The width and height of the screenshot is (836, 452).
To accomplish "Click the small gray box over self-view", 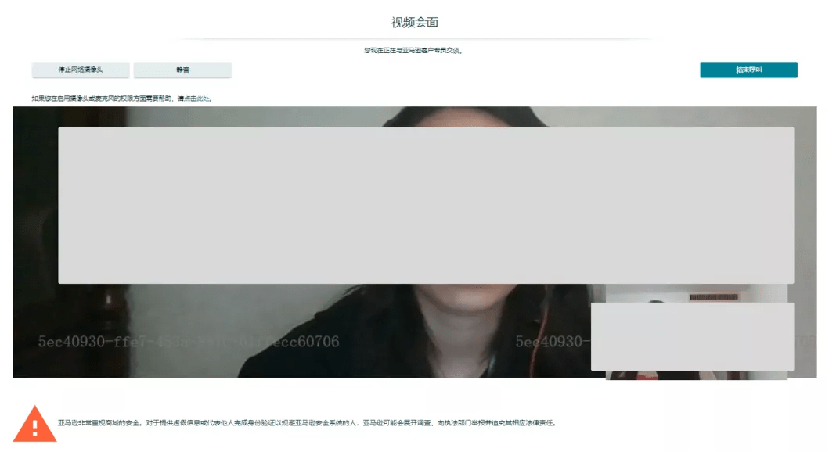I will click(692, 336).
